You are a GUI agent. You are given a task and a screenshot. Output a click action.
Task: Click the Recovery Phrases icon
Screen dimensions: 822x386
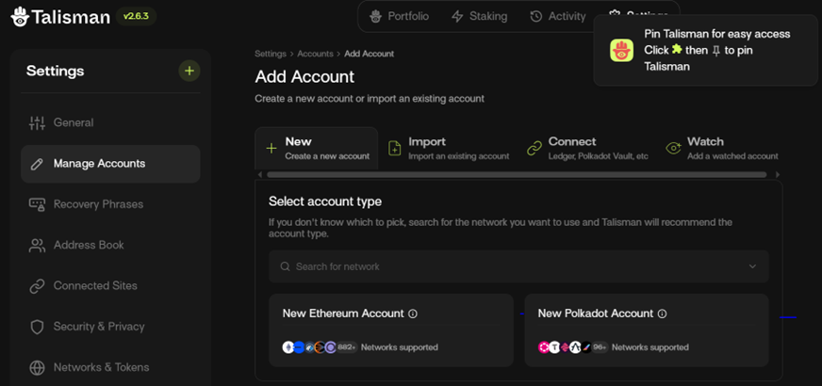[x=37, y=204]
